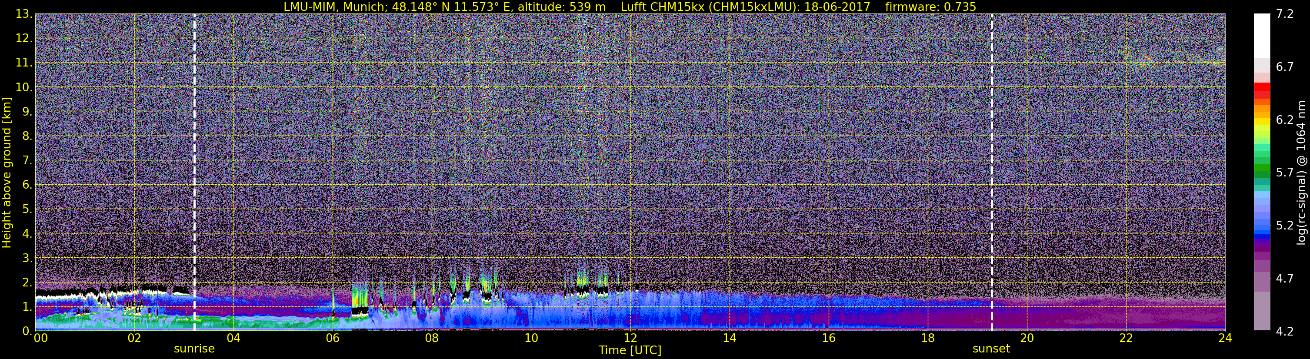Click the time axis tick '06'
Viewport: 1310px width, 359px height.
click(x=333, y=338)
